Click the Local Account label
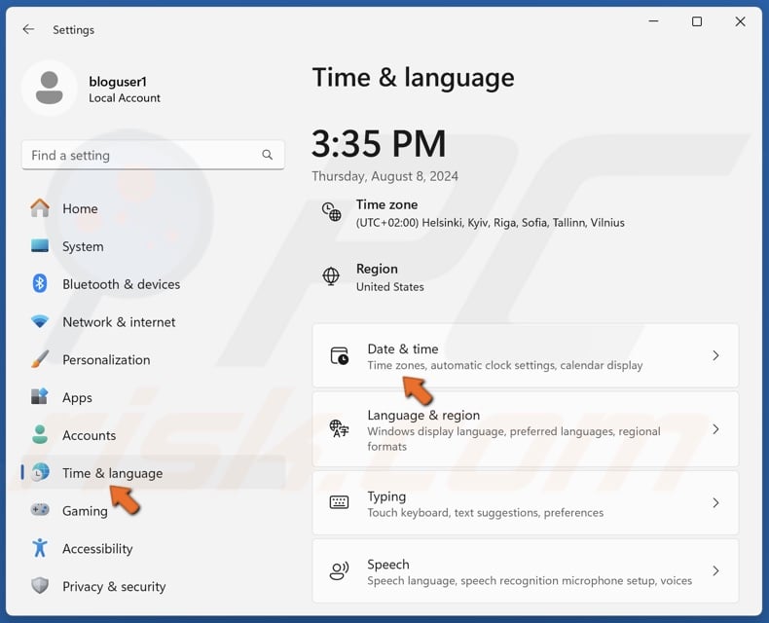Image resolution: width=769 pixels, height=623 pixels. [x=125, y=97]
